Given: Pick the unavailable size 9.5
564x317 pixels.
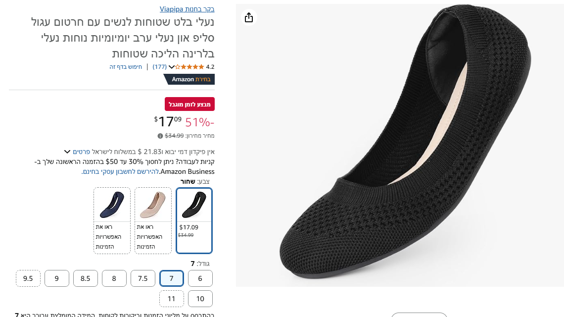Looking at the screenshot, I should (x=28, y=278).
